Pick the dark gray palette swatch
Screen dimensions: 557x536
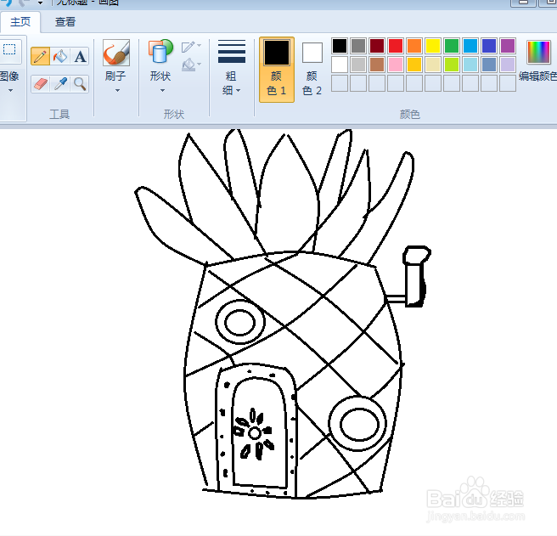click(x=358, y=46)
